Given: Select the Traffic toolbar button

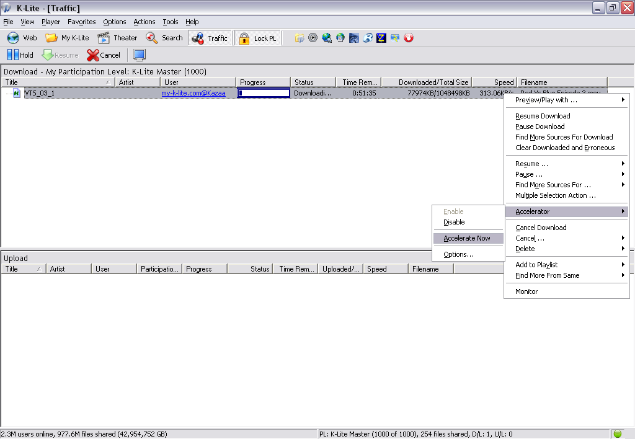Looking at the screenshot, I should pyautogui.click(x=210, y=38).
